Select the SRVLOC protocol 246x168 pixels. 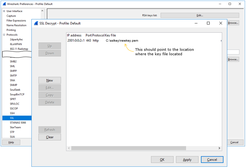pyautogui.click(x=15, y=104)
